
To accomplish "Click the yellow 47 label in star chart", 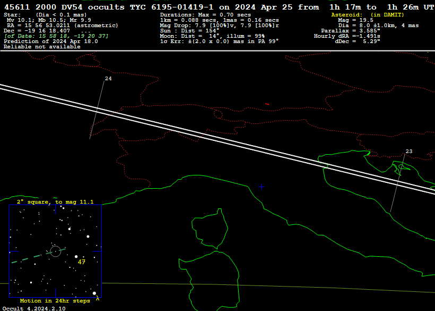I will (82, 262).
